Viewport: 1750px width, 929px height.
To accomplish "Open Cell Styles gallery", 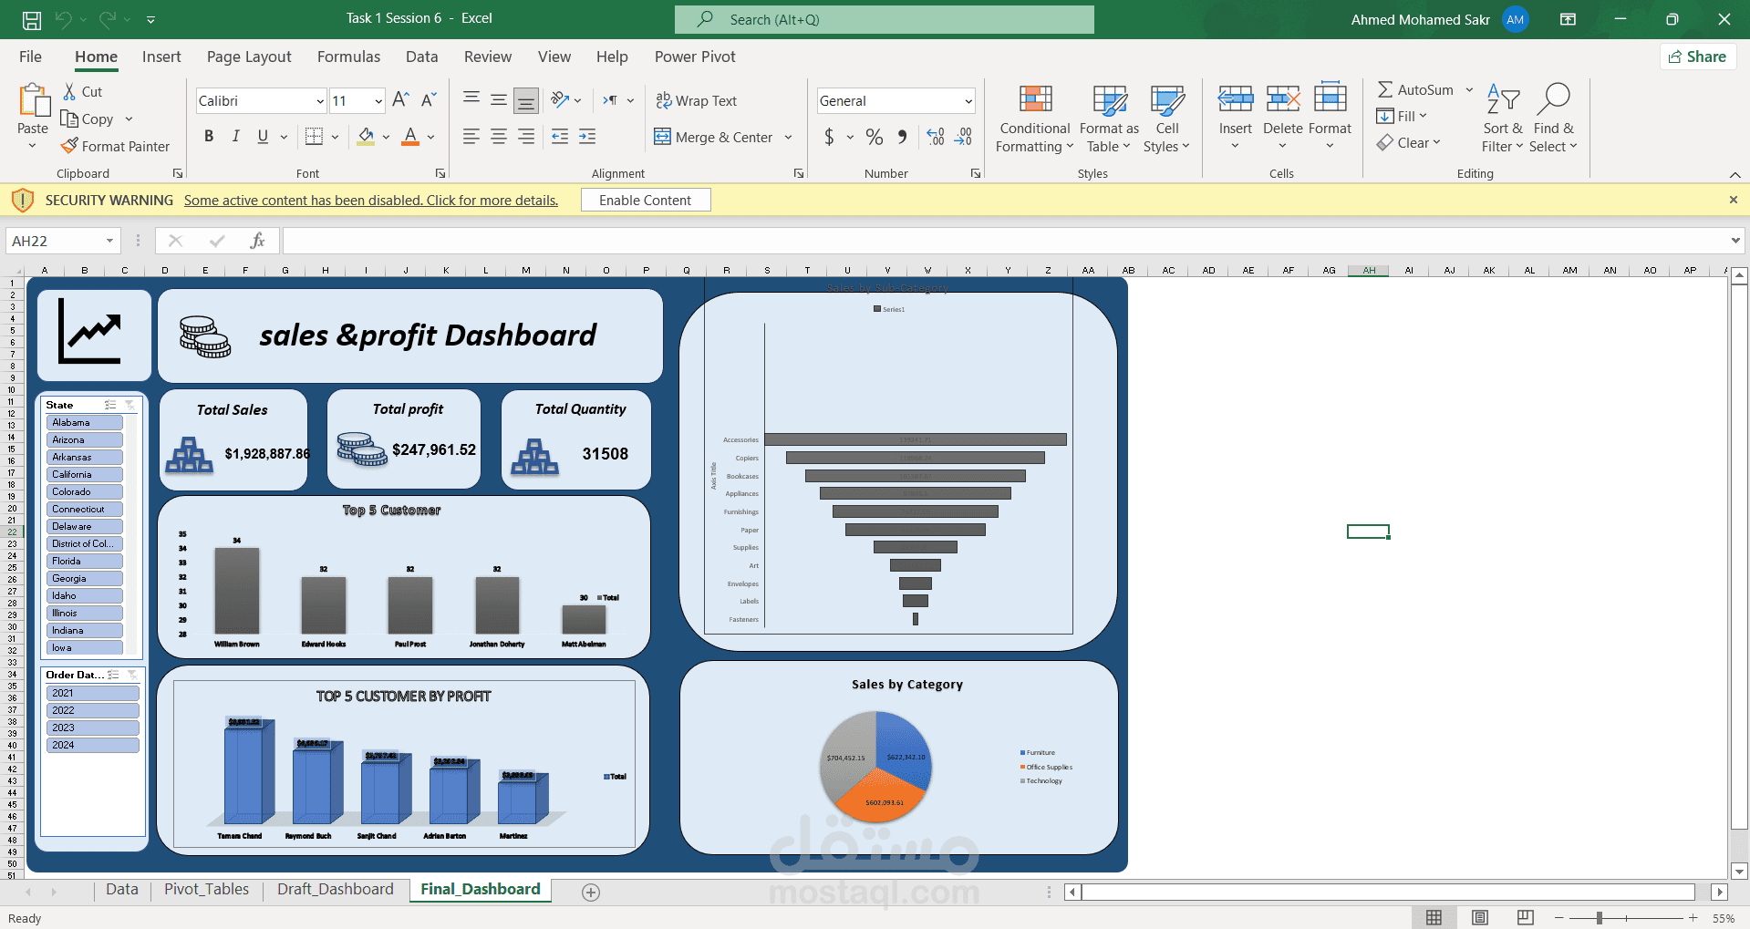I will click(x=1166, y=119).
